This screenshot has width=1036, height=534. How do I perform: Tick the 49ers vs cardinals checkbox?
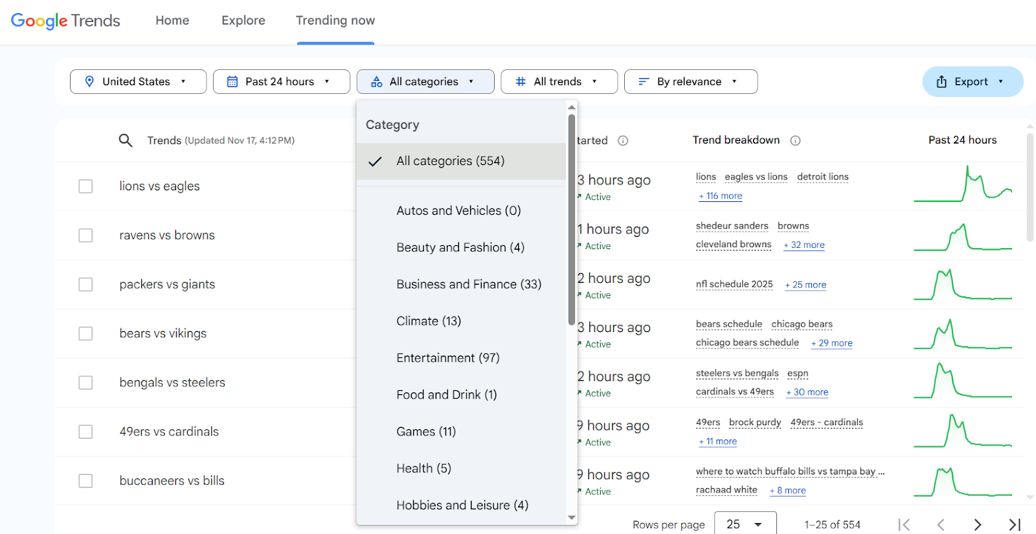tap(85, 432)
